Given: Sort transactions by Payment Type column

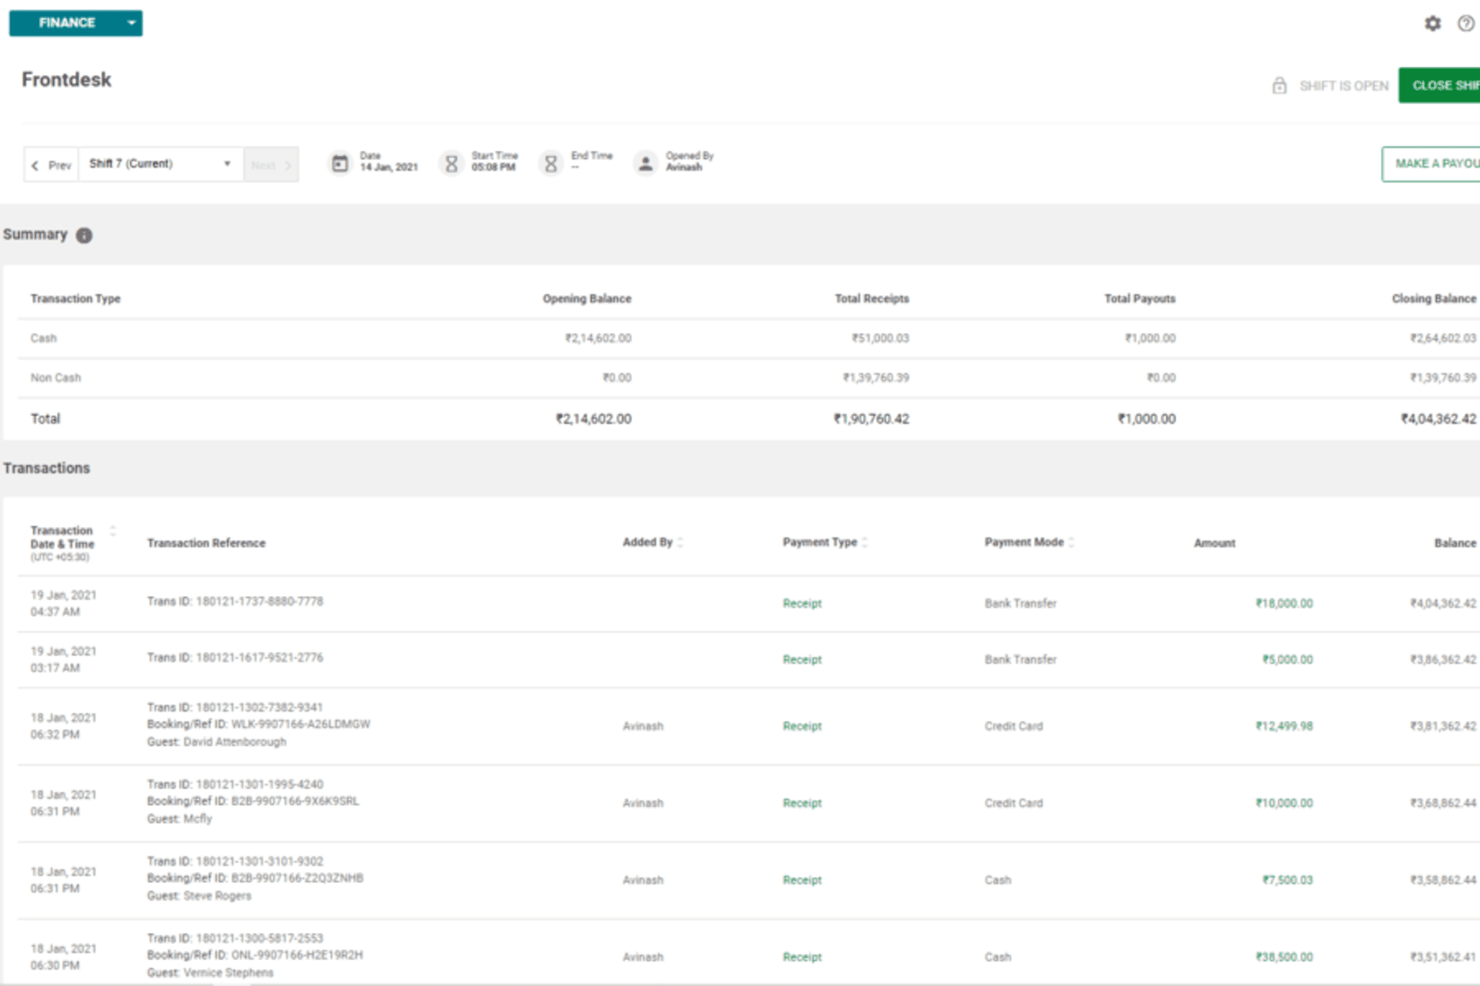Looking at the screenshot, I should 865,542.
